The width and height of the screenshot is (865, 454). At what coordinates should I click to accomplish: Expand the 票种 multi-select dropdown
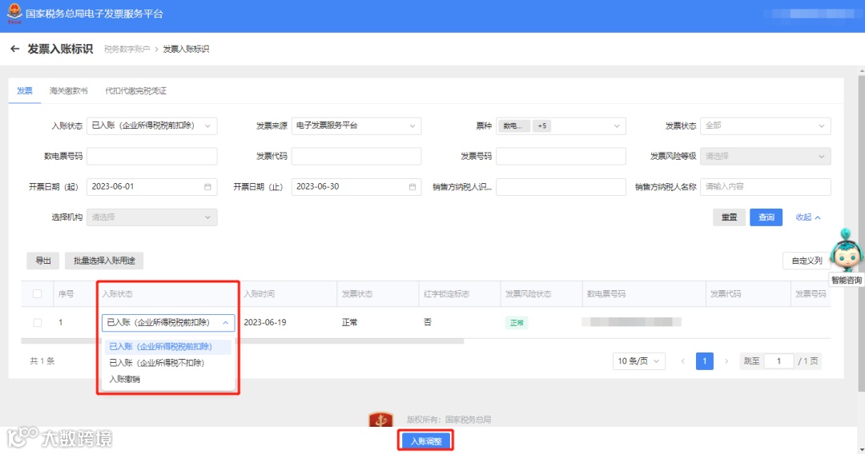coord(561,125)
